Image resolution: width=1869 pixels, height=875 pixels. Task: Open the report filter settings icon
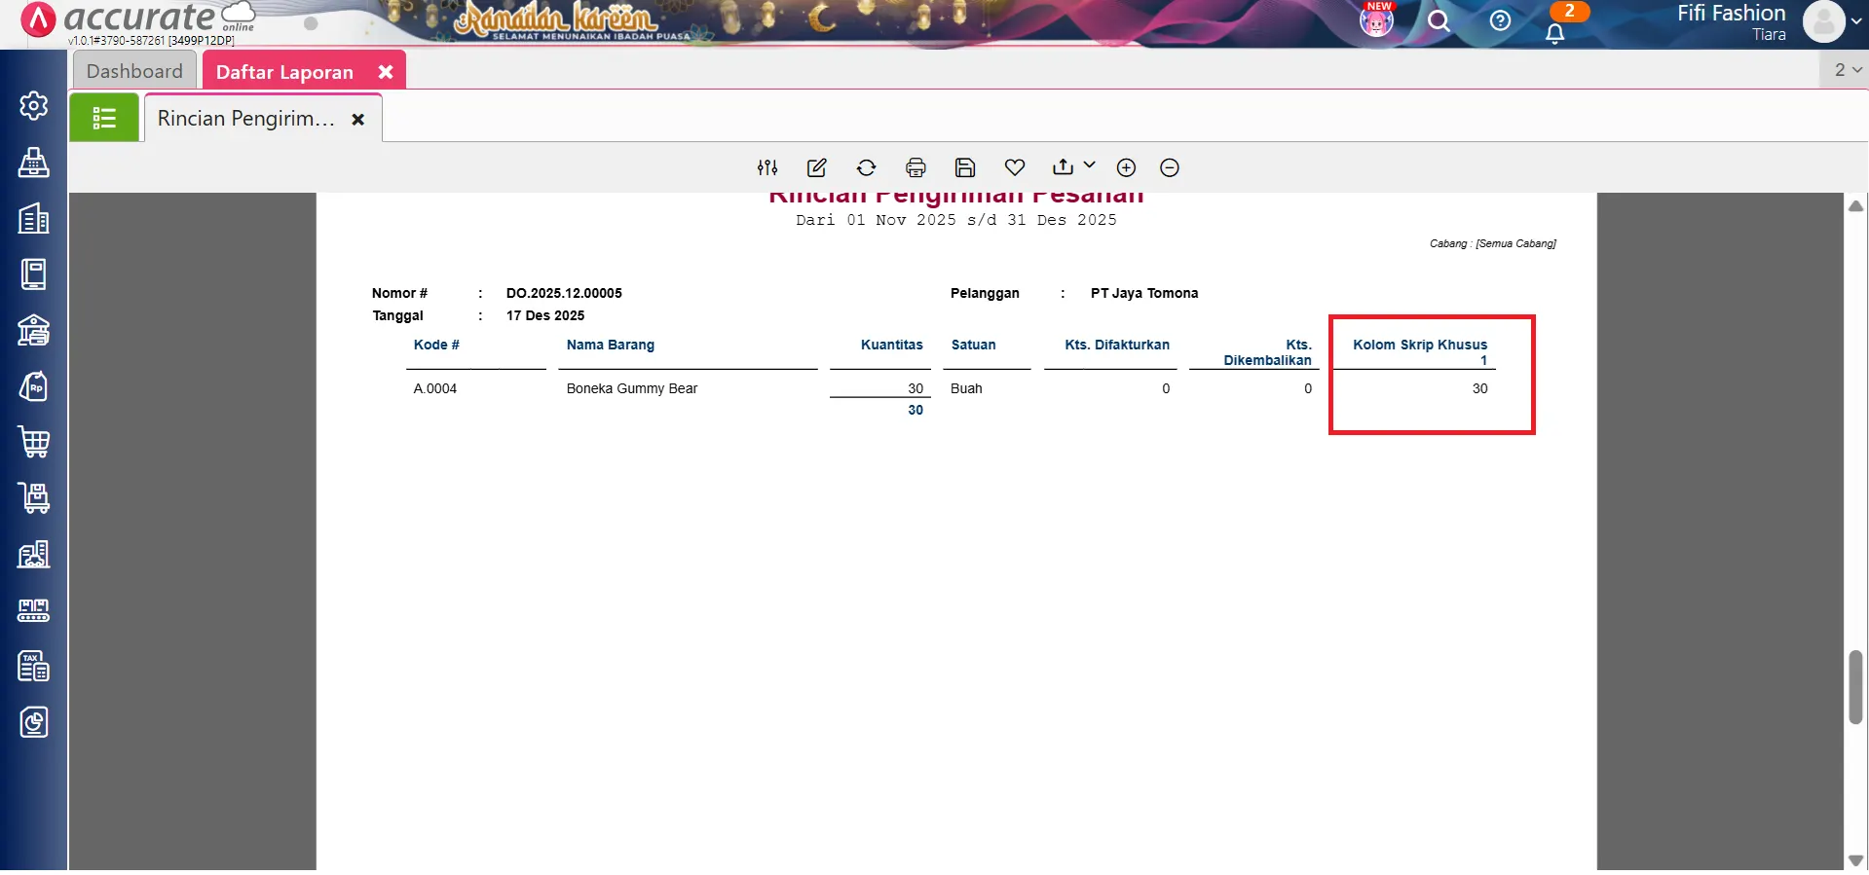767,167
